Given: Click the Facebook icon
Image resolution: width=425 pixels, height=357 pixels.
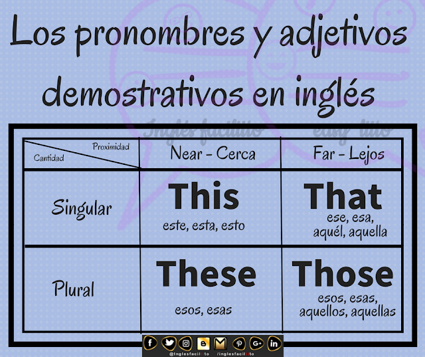Looking at the screenshot, I should tap(150, 343).
